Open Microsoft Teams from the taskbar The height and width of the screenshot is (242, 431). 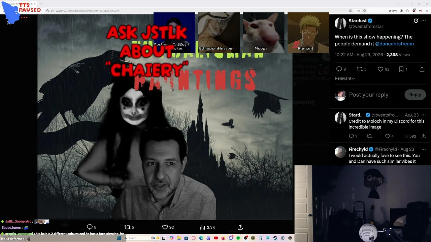pos(208,238)
